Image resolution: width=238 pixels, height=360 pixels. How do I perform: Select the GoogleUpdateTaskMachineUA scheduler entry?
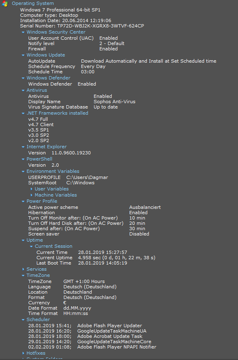tap(88, 331)
